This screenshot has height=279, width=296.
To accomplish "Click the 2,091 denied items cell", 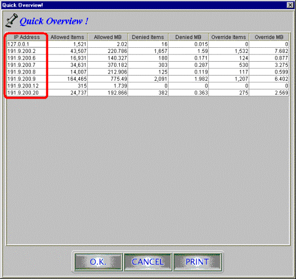I will point(148,79).
